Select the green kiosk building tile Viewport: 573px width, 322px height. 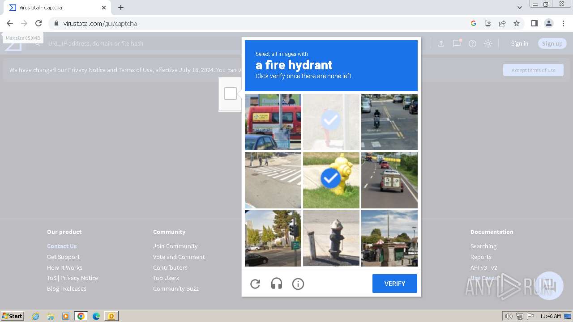click(x=389, y=238)
